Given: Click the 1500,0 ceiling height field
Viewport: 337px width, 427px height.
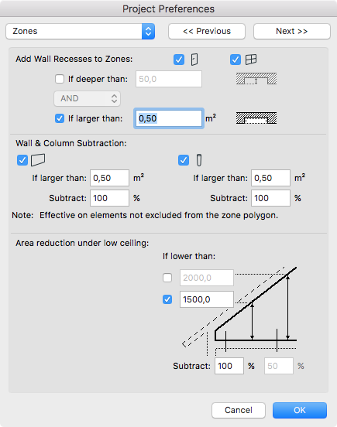Looking at the screenshot, I should pyautogui.click(x=207, y=299).
